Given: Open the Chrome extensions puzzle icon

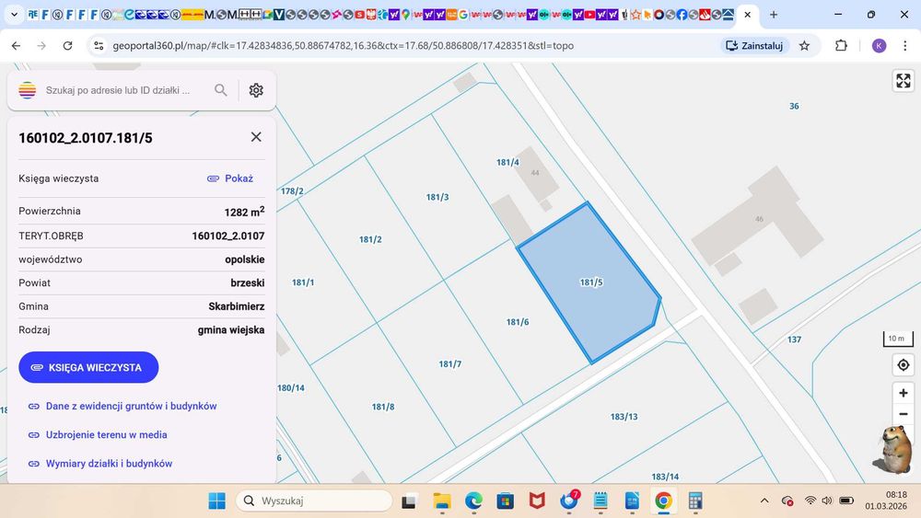Looking at the screenshot, I should 841,46.
